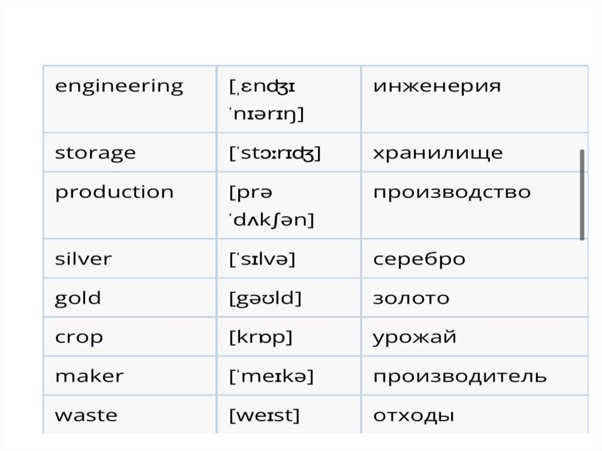The width and height of the screenshot is (602, 451).
Task: Click the word "crop"
Action: pos(79,338)
